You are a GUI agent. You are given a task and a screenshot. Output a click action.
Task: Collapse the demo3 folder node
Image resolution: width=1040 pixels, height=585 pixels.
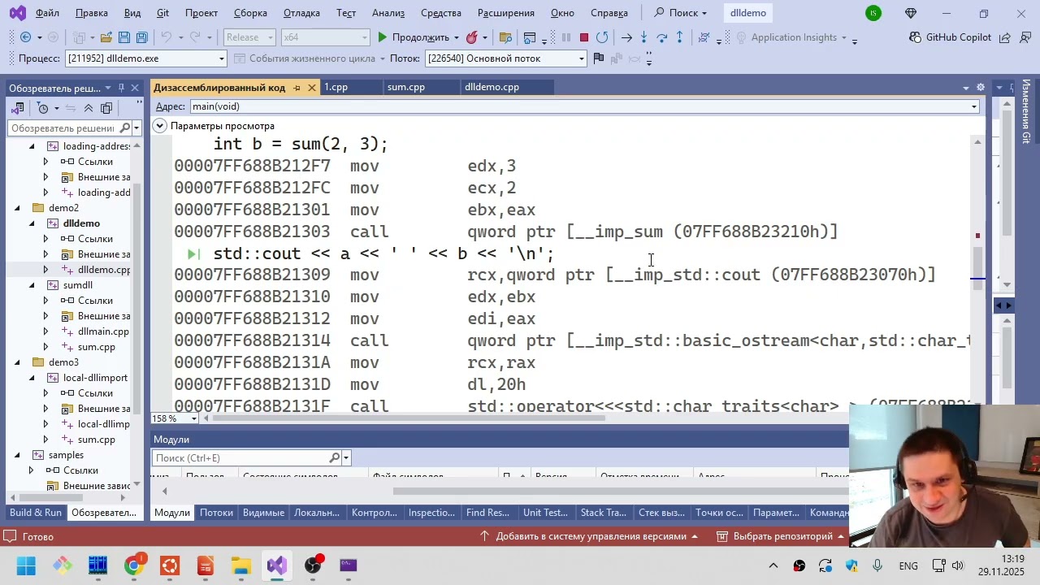[17, 362]
